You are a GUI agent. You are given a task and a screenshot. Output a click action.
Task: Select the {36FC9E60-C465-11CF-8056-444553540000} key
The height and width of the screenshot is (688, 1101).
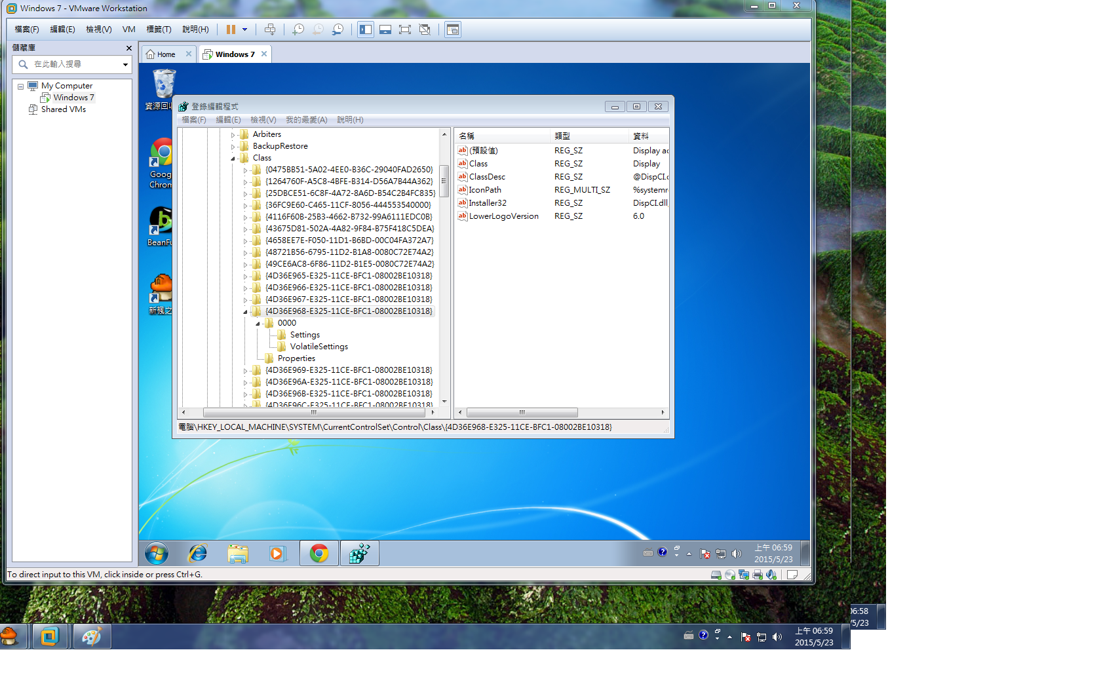(x=348, y=205)
